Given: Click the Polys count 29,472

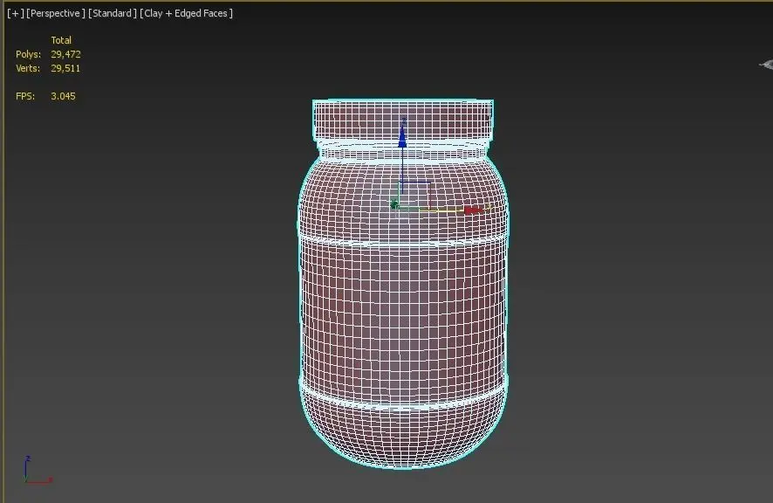Looking at the screenshot, I should point(65,54).
